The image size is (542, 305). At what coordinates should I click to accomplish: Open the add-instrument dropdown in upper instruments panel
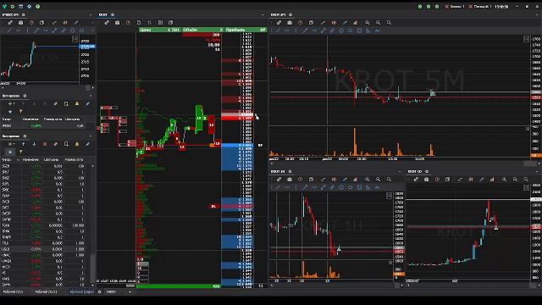[11, 103]
